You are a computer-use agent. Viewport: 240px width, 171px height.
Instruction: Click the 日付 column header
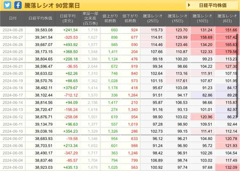[x=13, y=19]
